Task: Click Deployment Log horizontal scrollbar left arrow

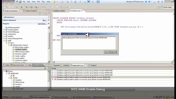Action: tap(52, 89)
